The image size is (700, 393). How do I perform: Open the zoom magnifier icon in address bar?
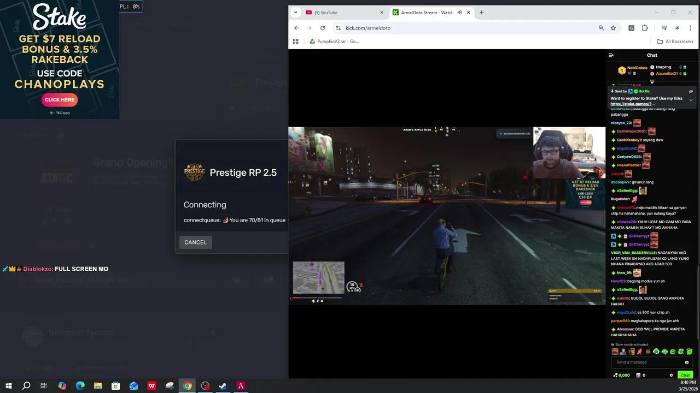point(601,28)
